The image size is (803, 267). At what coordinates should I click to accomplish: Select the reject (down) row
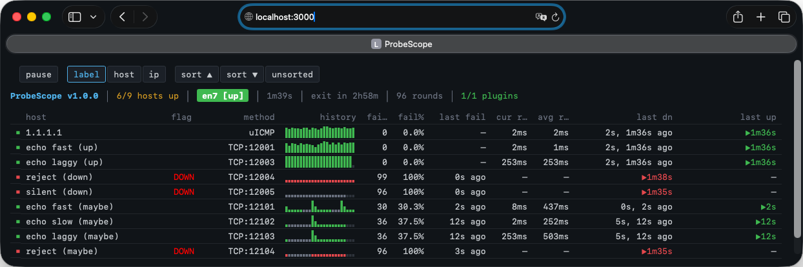point(396,177)
